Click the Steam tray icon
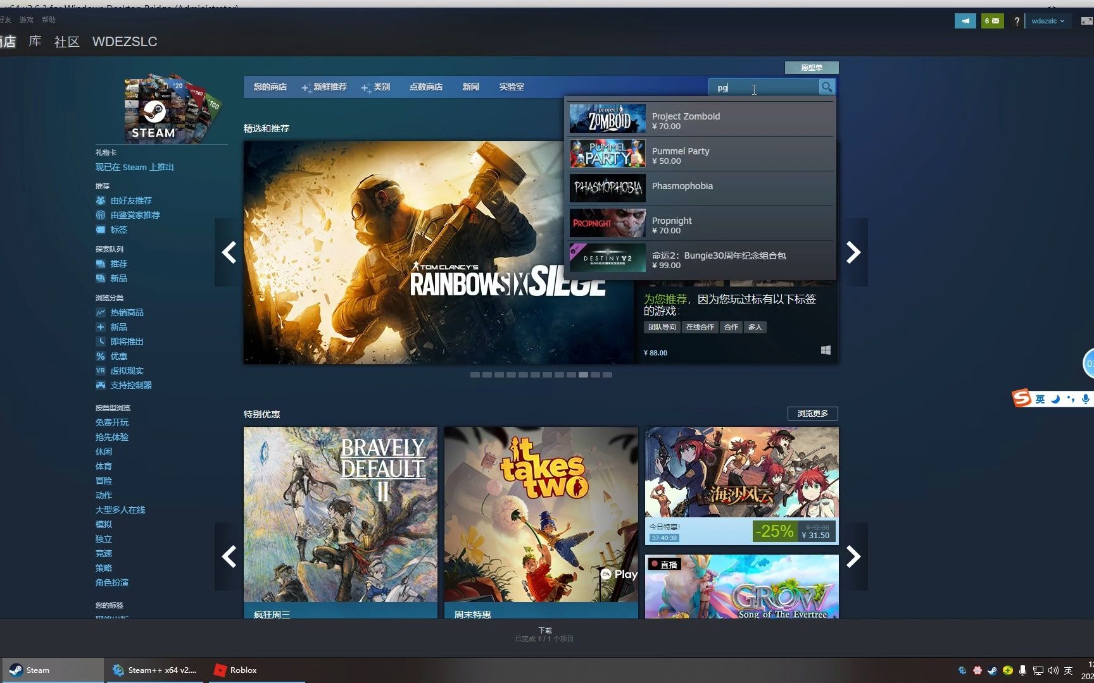Viewport: 1094px width, 683px height. click(992, 670)
